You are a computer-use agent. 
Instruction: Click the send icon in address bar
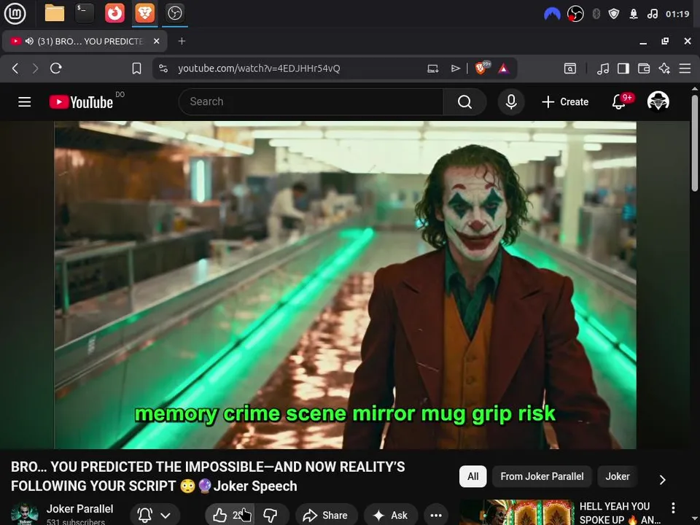pyautogui.click(x=455, y=69)
